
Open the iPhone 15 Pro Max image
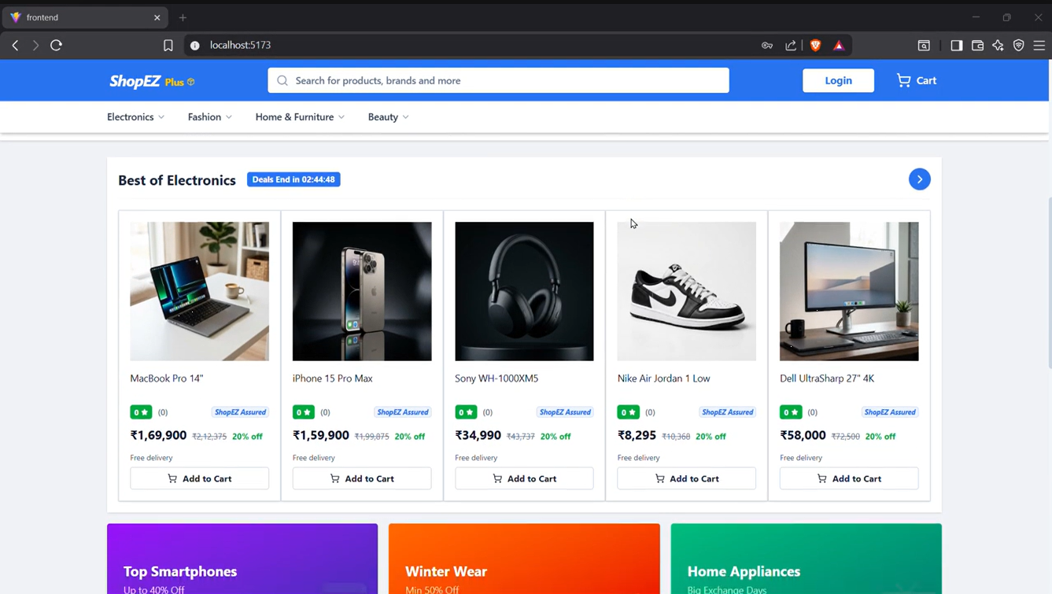362,291
